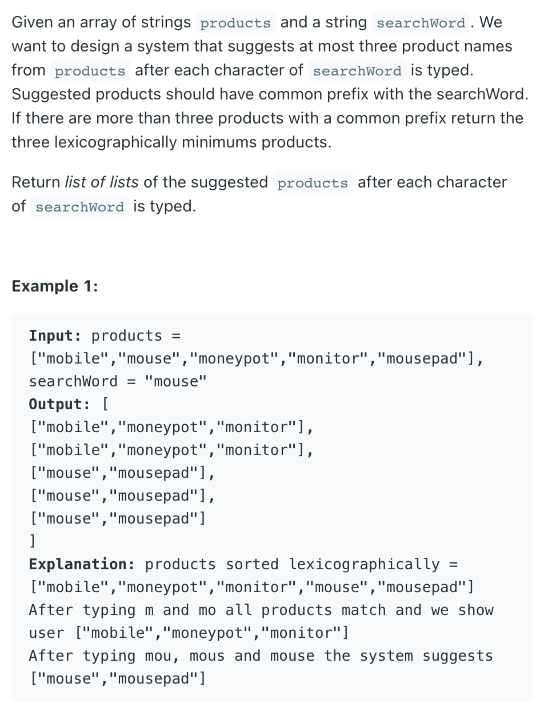The image size is (544, 711).
Task: Click the "After typing mou, mous and mouse" line
Action: pos(261,656)
